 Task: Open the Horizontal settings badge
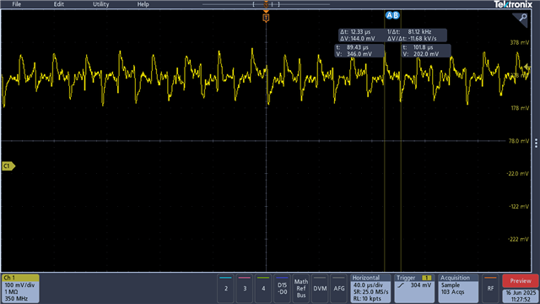pyautogui.click(x=370, y=288)
